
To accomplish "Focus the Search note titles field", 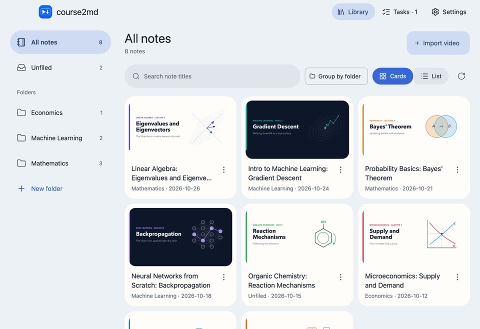I will (x=212, y=76).
